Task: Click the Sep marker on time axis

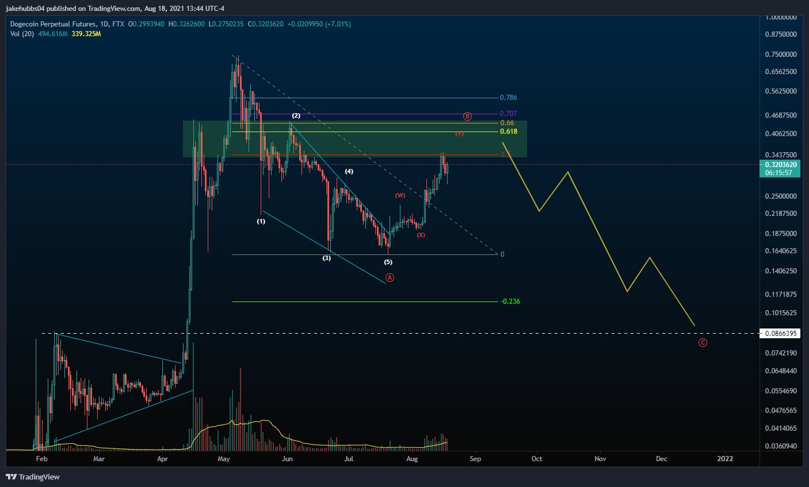Action: 475,458
